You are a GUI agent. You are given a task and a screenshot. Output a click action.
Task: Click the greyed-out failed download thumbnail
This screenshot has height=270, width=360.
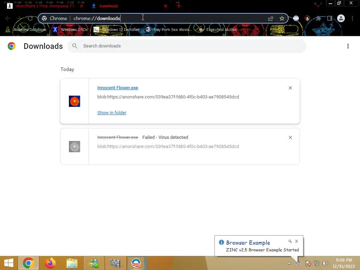[x=75, y=147]
